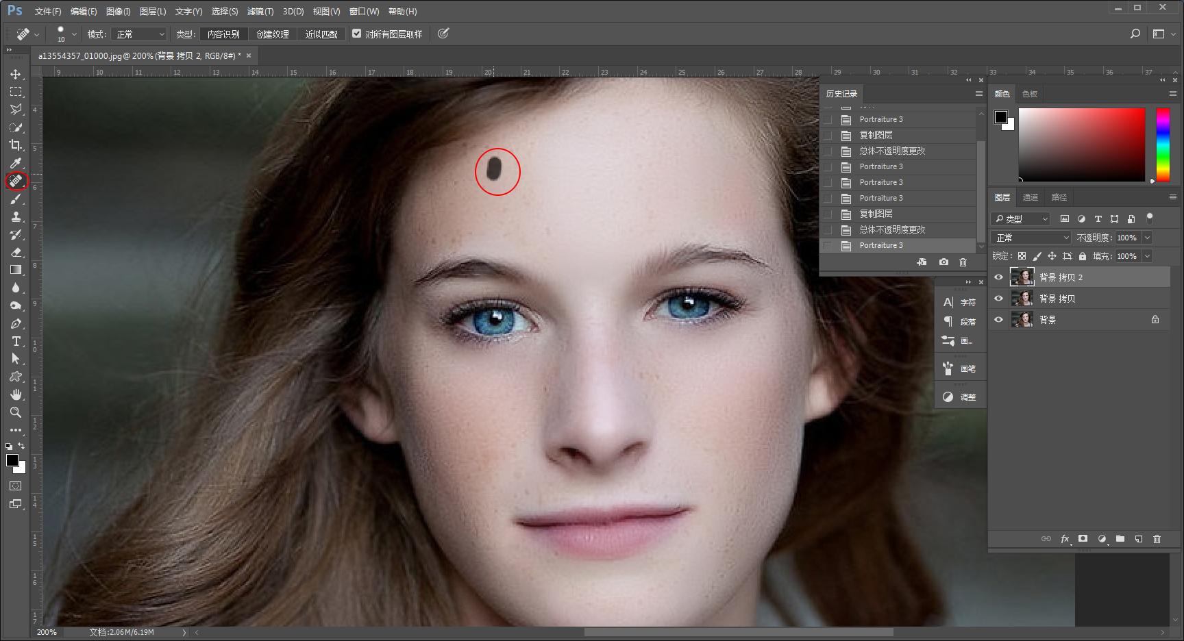Create a new layer
This screenshot has width=1184, height=641.
coord(1139,539)
